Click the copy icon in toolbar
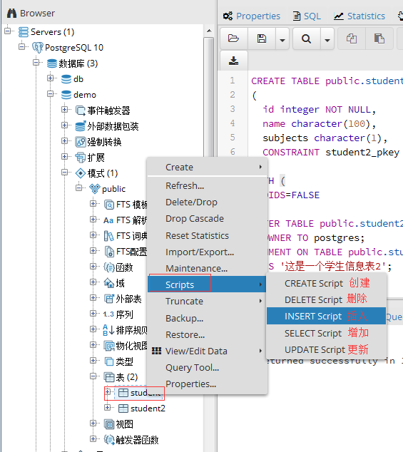 click(x=352, y=38)
